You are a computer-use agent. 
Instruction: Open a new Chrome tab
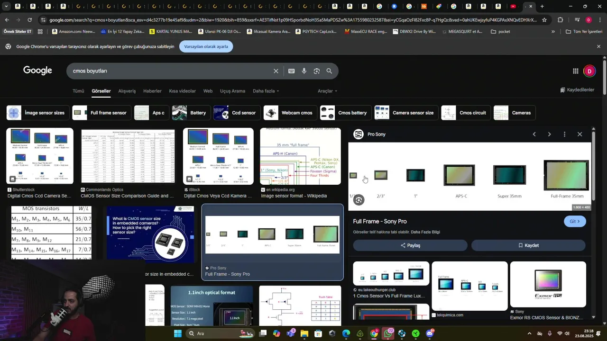click(542, 6)
